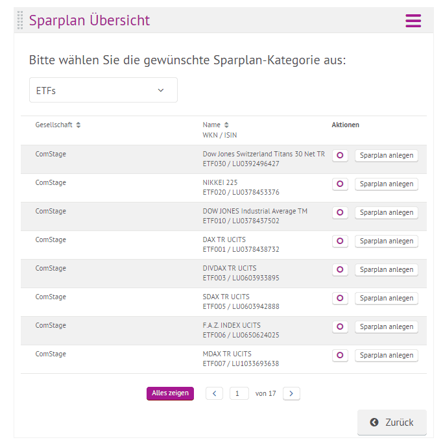This screenshot has height=442, width=443.
Task: Click circle icon for F.A.Z. INDEX UCITS
Action: (x=340, y=327)
